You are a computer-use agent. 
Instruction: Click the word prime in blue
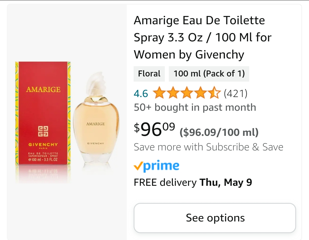tap(161, 166)
